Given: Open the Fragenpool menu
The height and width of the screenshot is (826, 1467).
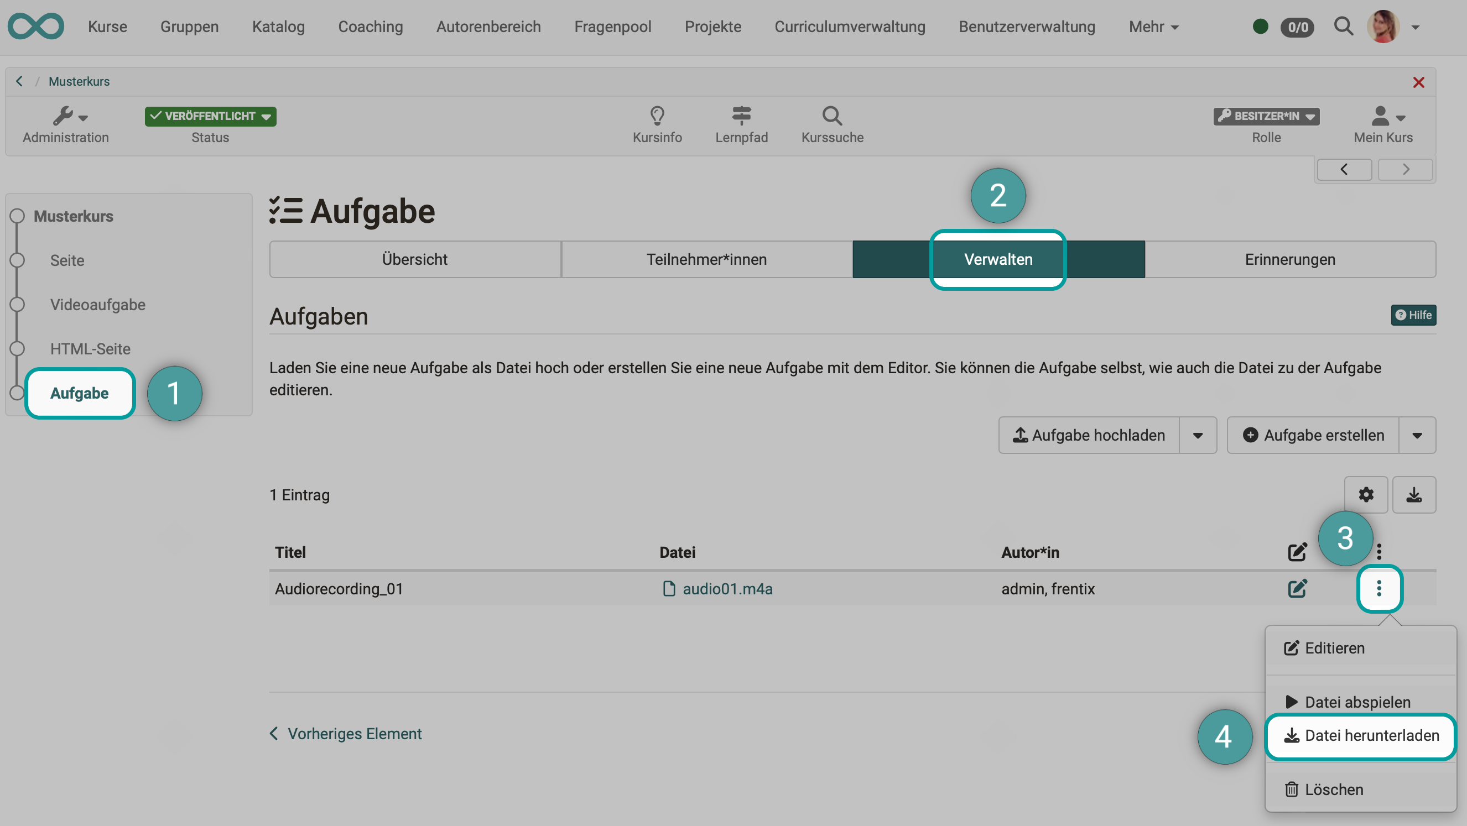Looking at the screenshot, I should 613,26.
